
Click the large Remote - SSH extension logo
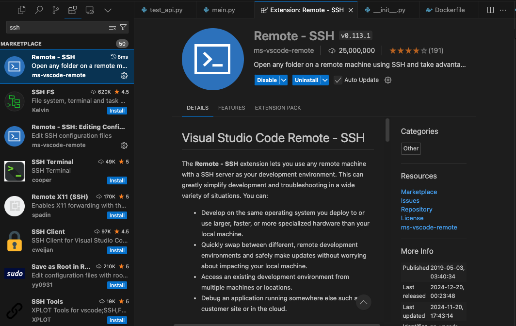coord(212,59)
